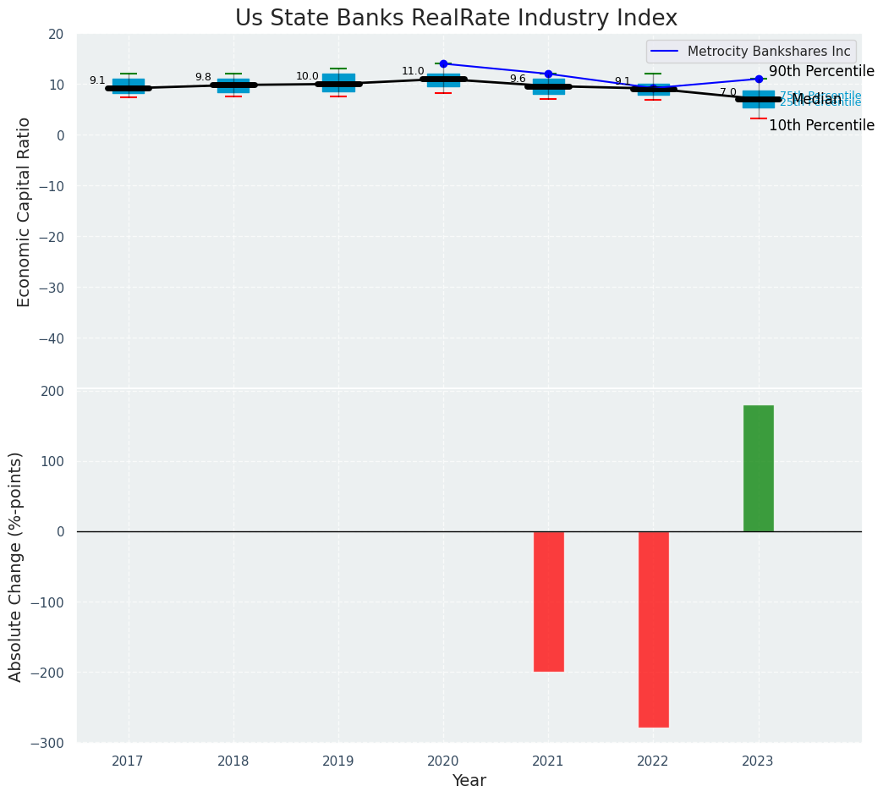
Task: Click the red 2021 absolute change bar
Action: 548,601
